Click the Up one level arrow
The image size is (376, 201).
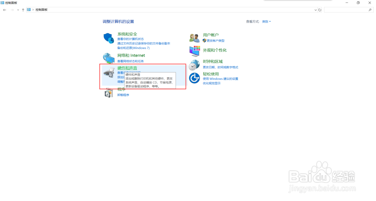[23, 10]
